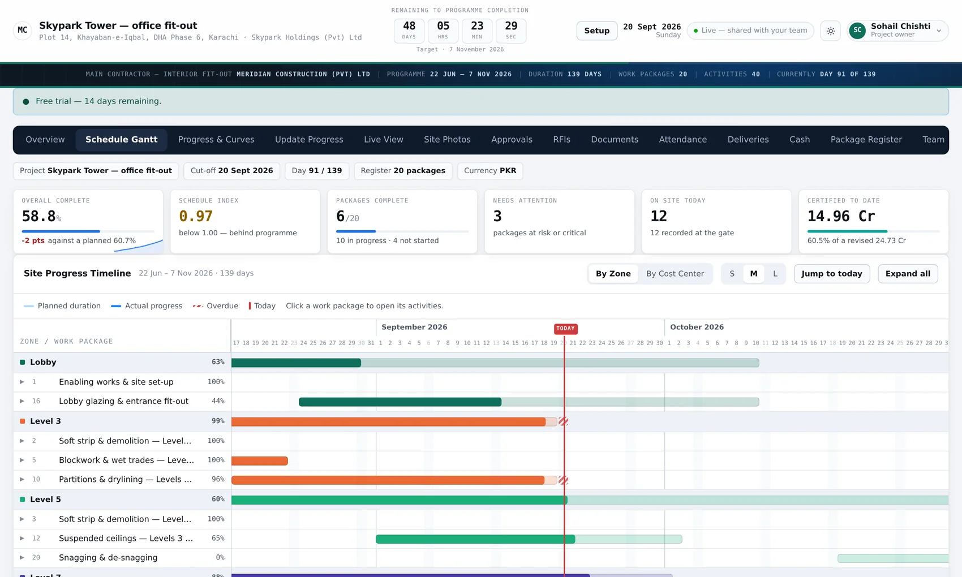
Task: Expand package 2 Soft strip & demolition row
Action: (x=22, y=441)
